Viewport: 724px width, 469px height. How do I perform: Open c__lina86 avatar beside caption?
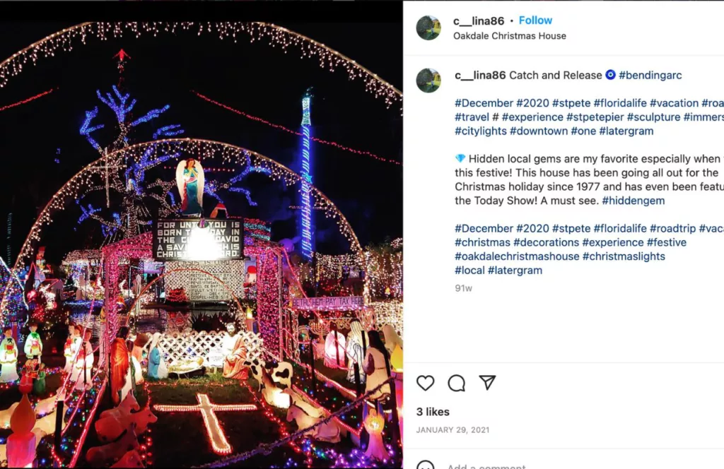click(x=428, y=81)
